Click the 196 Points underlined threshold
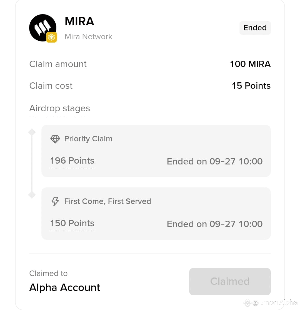This screenshot has width=300, height=310. [x=72, y=161]
